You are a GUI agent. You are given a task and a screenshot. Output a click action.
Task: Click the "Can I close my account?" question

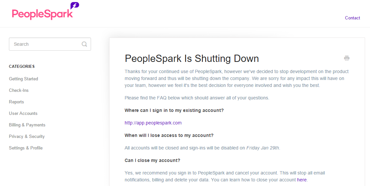pyautogui.click(x=152, y=160)
